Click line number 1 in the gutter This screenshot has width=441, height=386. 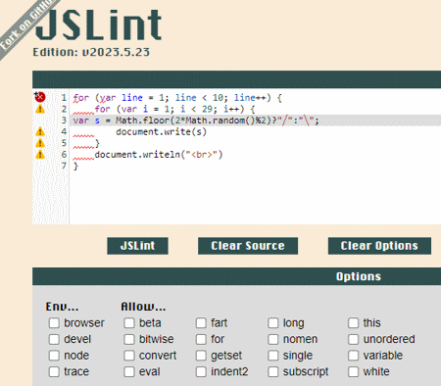[64, 98]
